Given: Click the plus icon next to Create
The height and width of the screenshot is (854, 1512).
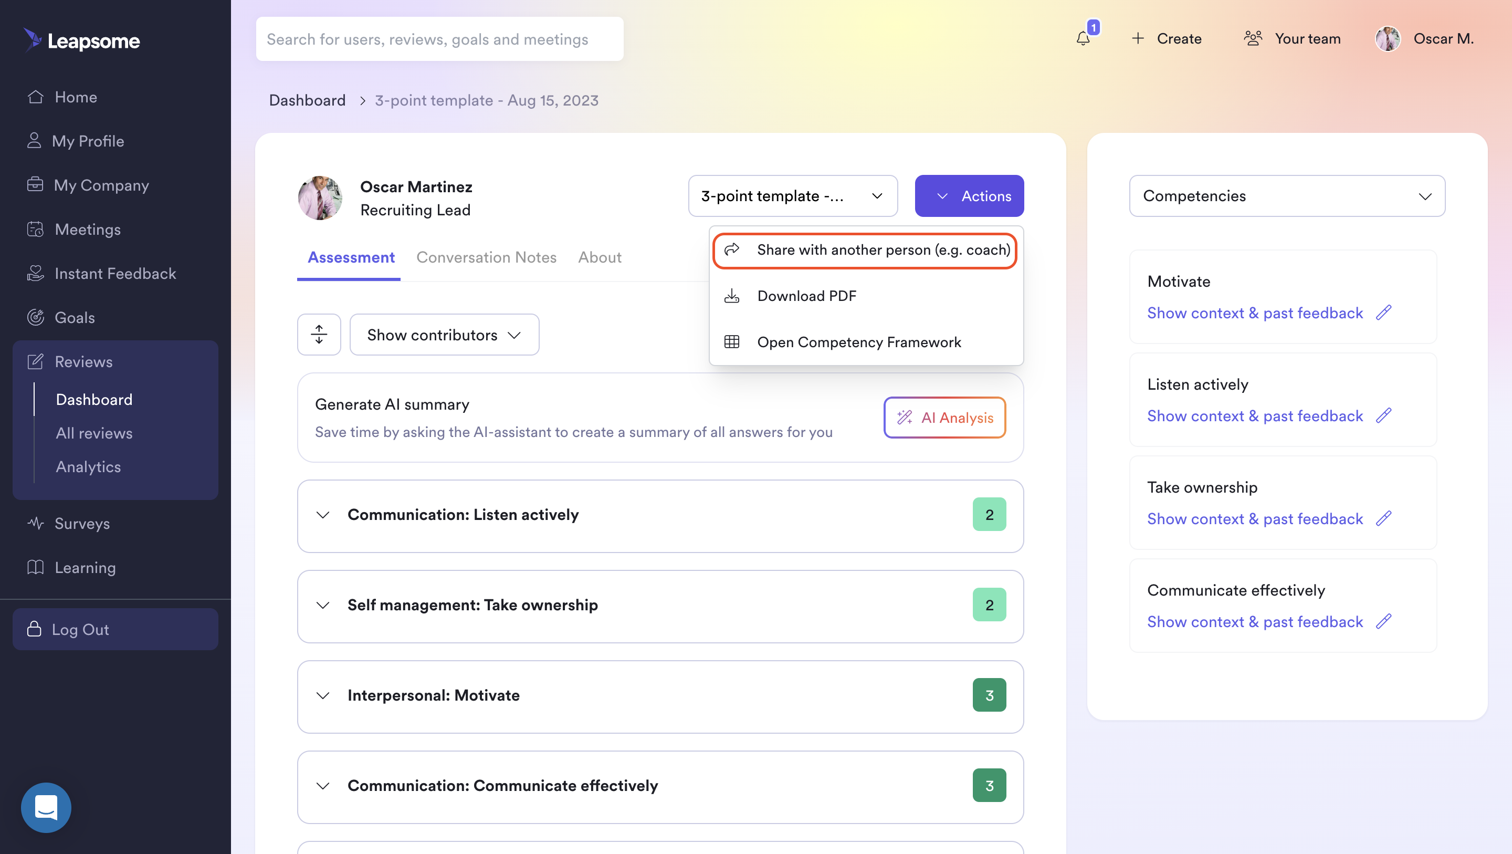Looking at the screenshot, I should pyautogui.click(x=1138, y=38).
